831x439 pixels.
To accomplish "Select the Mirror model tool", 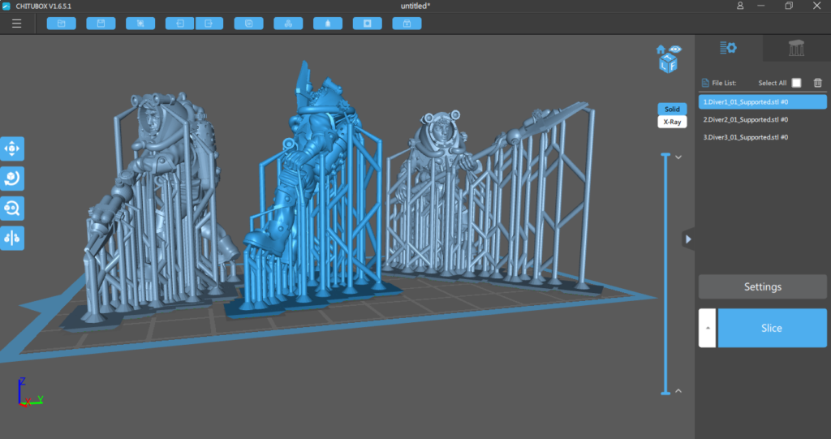I will tap(13, 238).
